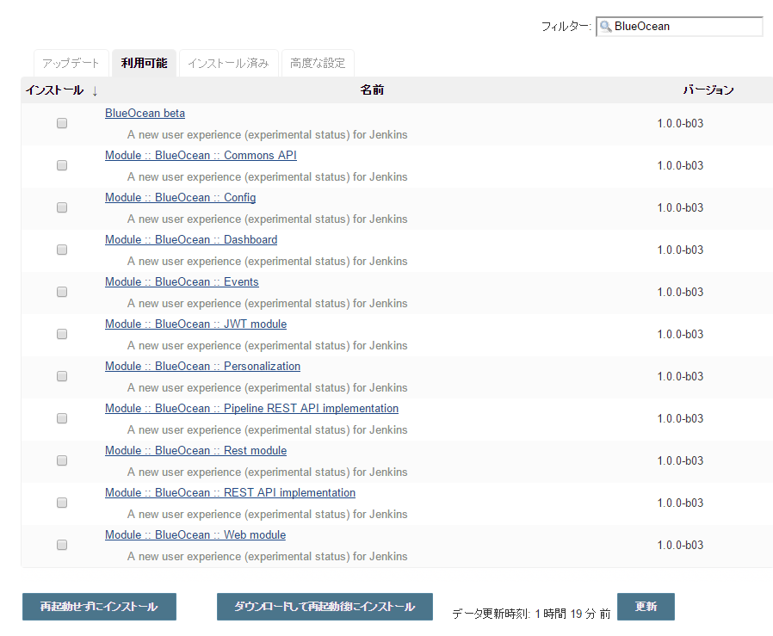Open the インストール済み tab
The image size is (773, 636).
point(228,62)
